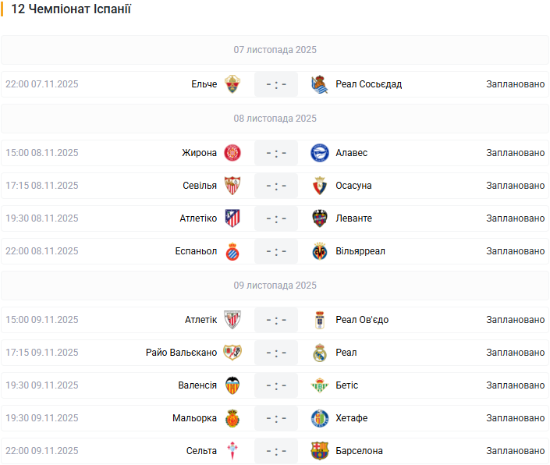The width and height of the screenshot is (550, 465).
Task: Click the Barcelona club crest
Action: (320, 451)
